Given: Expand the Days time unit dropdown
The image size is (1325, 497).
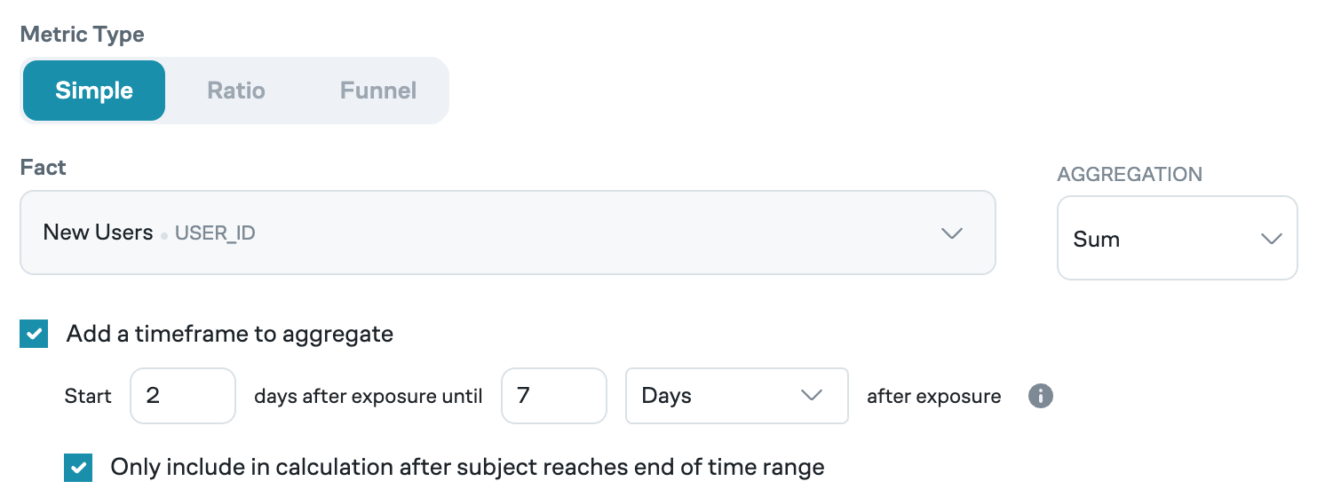Looking at the screenshot, I should (736, 396).
